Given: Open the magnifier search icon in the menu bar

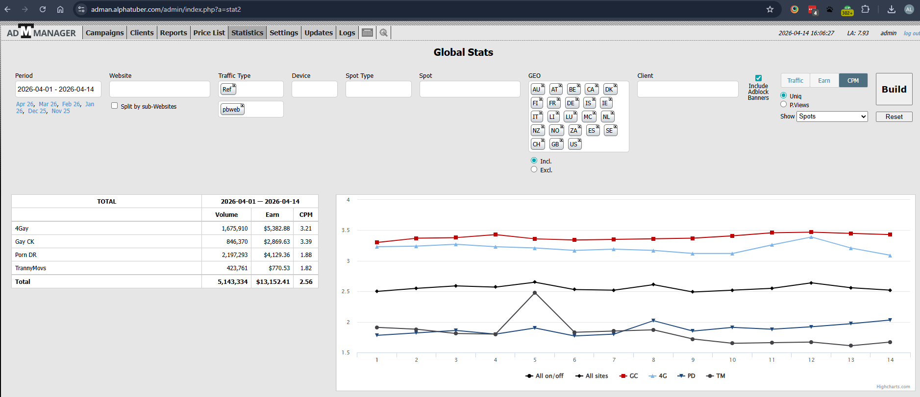Looking at the screenshot, I should coord(383,32).
